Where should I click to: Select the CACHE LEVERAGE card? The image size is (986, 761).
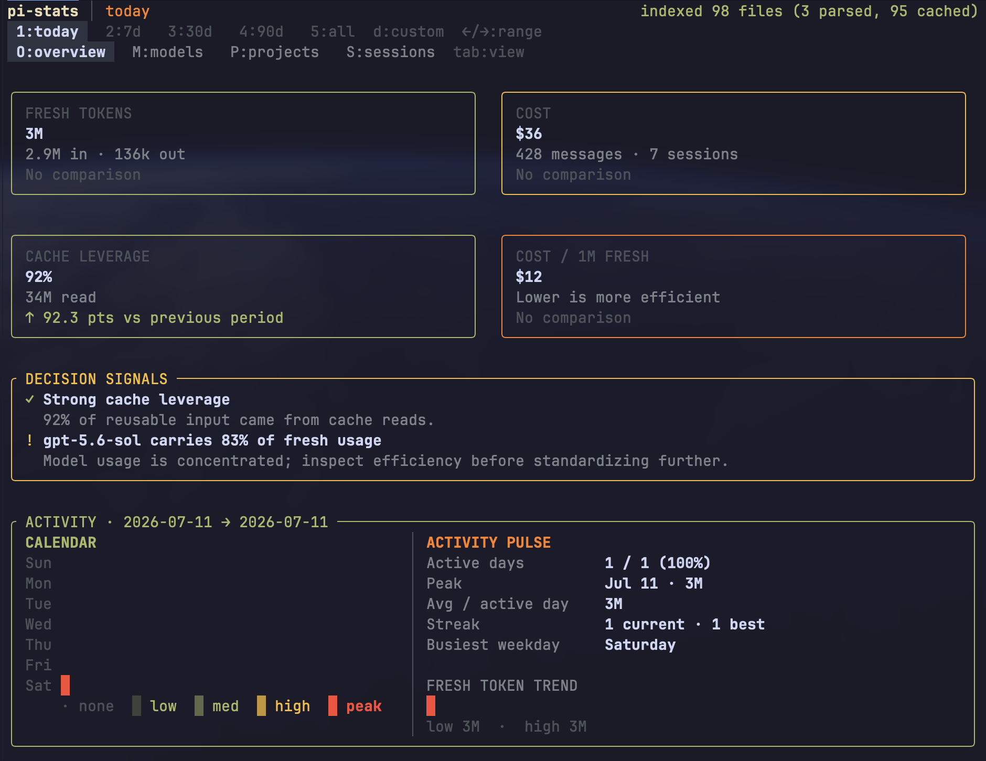coord(243,287)
